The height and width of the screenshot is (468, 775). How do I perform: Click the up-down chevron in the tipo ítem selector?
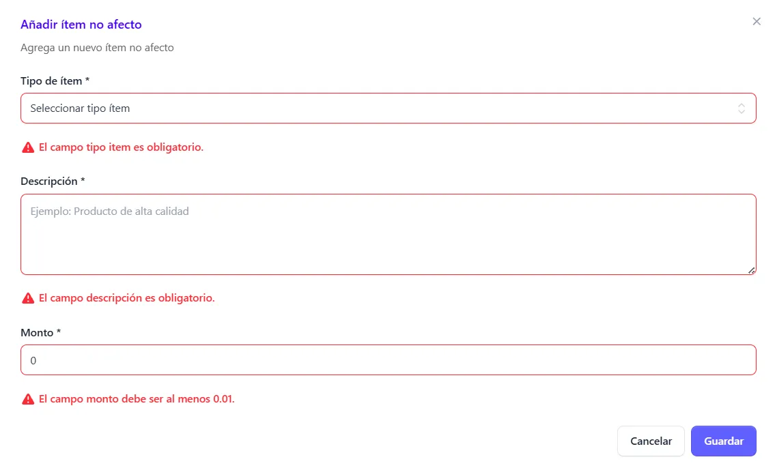click(x=741, y=108)
